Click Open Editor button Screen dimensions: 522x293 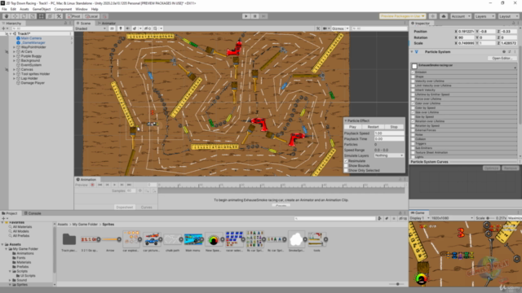pyautogui.click(x=502, y=58)
